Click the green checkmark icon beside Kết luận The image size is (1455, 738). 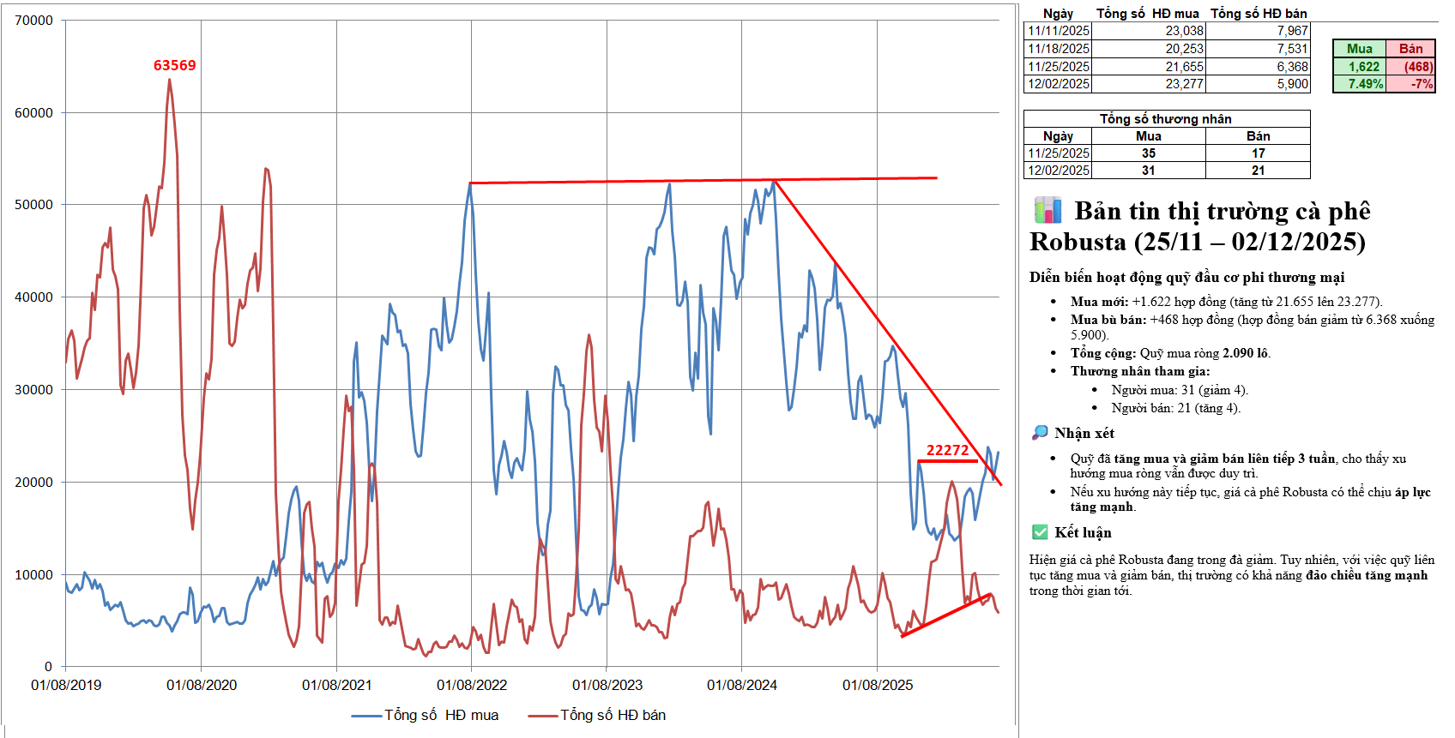coord(1040,532)
